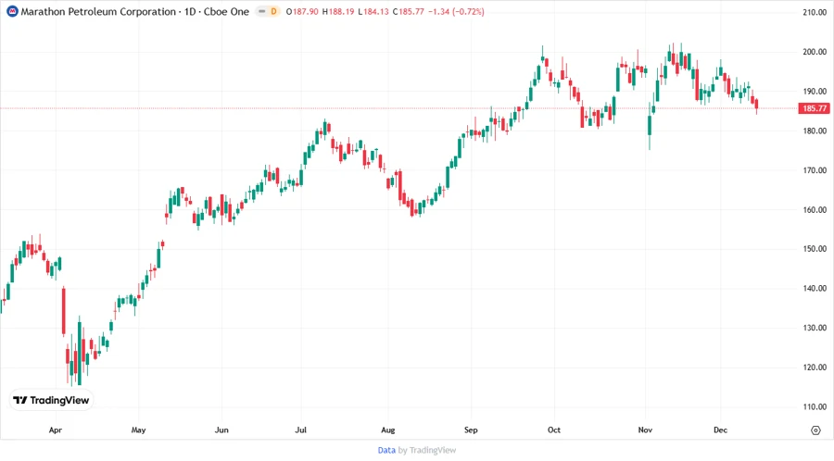Click the red 185.77 current price label
Image resolution: width=834 pixels, height=461 pixels.
pos(814,108)
